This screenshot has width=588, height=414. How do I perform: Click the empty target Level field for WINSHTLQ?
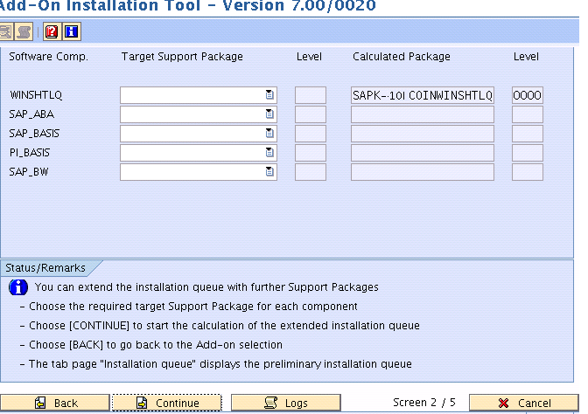(x=311, y=95)
